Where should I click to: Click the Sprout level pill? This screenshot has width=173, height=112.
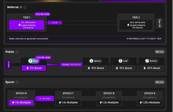click(x=96, y=61)
